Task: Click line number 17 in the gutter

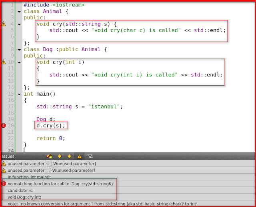Action: tap(11, 107)
